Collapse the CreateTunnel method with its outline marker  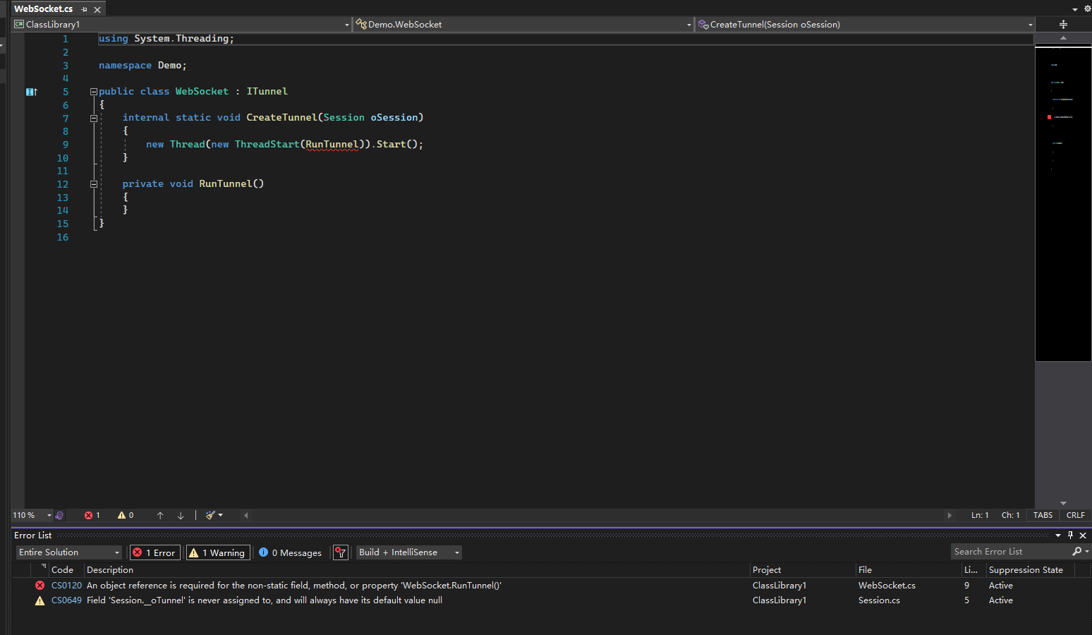93,118
